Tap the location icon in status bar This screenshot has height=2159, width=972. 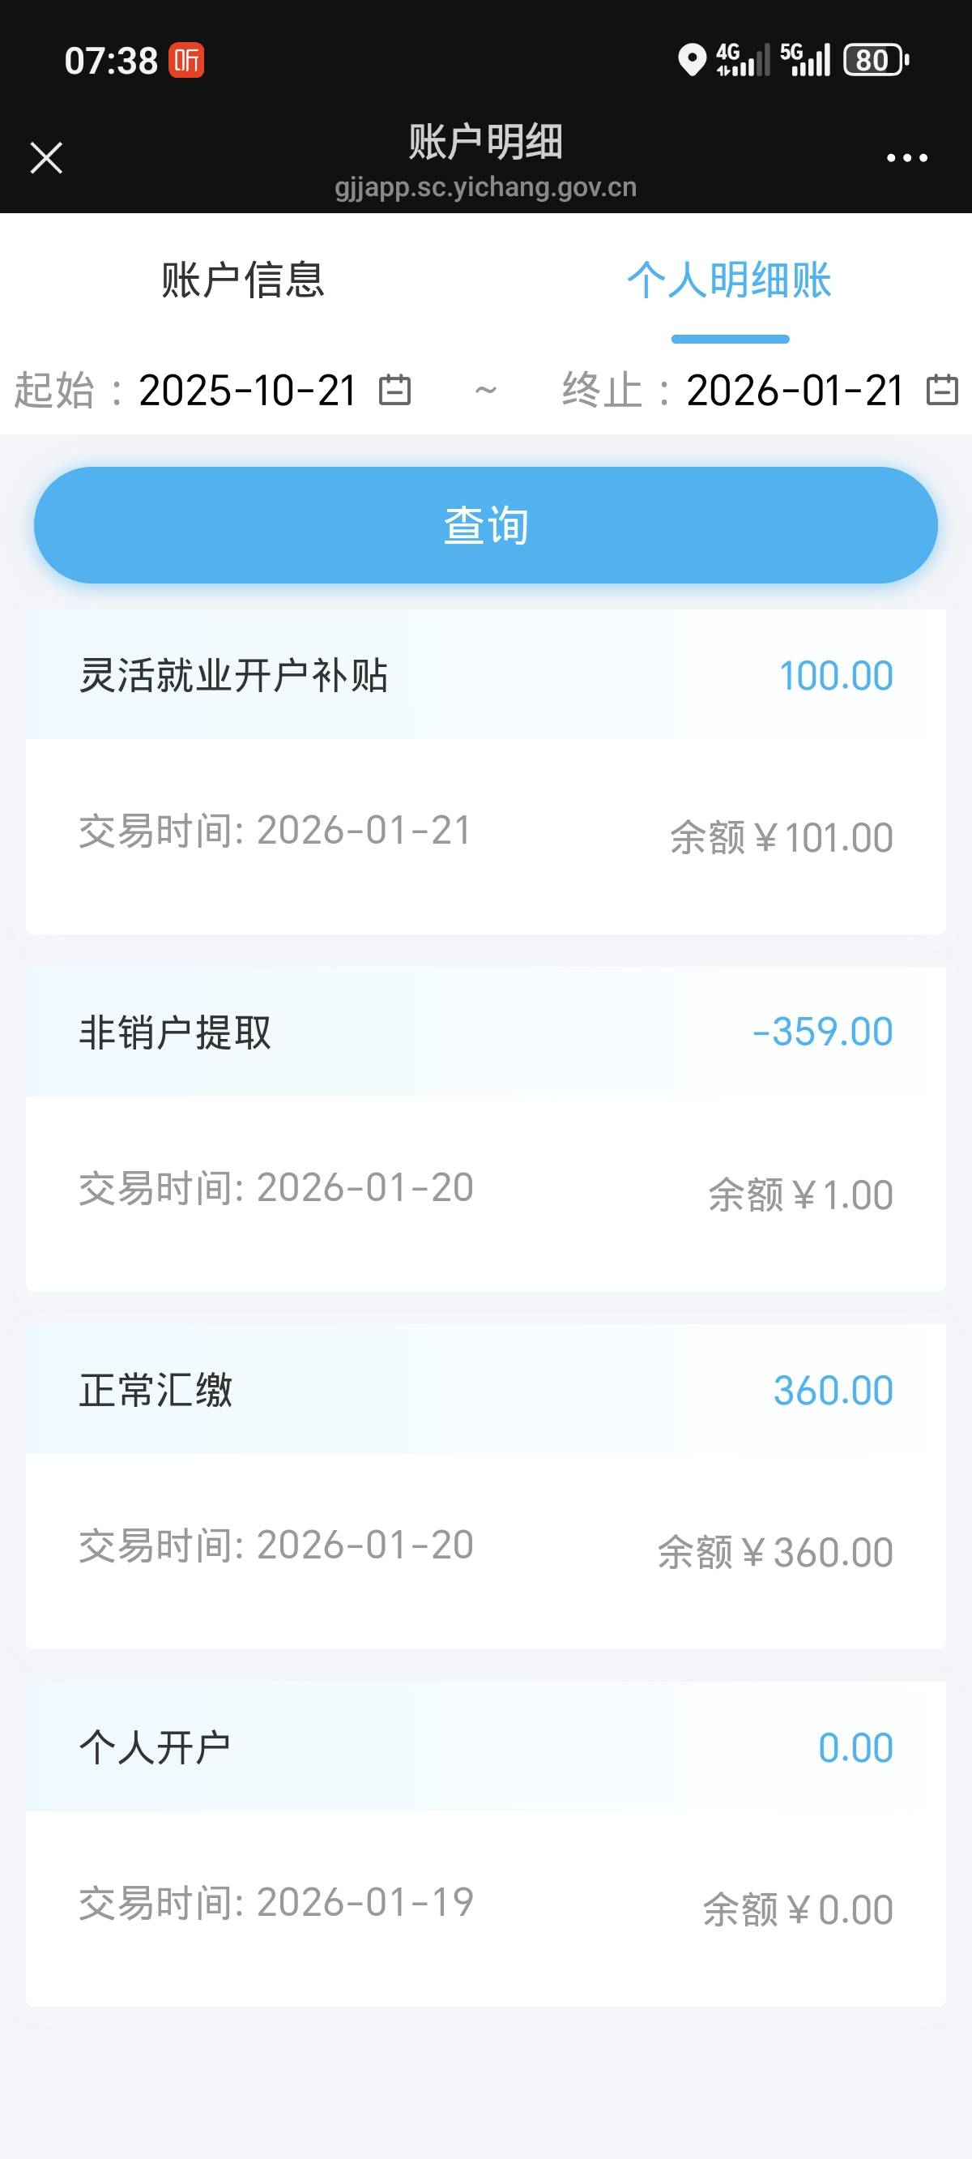click(691, 60)
